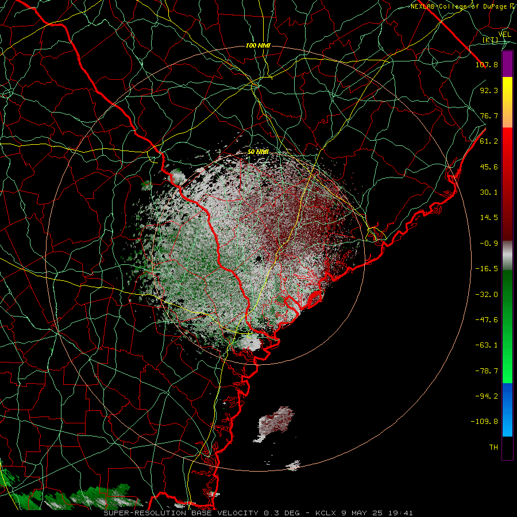Pick the red outbound segment of the color bar
This screenshot has width=517, height=517.
click(507, 184)
